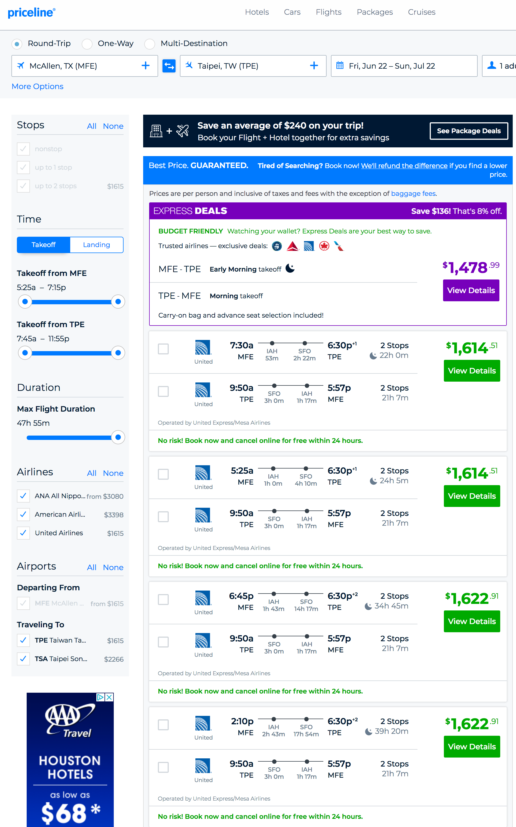View Details for the 6:45p $1,622.91 itinerary
Screen dimensions: 516x827
[x=472, y=621]
